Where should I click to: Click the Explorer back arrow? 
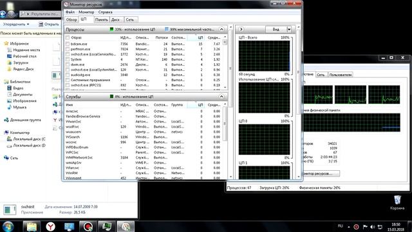[3, 14]
